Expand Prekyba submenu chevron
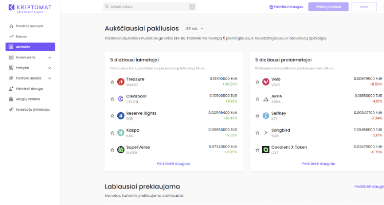Viewport: 384px width, 205px height. 50,68
